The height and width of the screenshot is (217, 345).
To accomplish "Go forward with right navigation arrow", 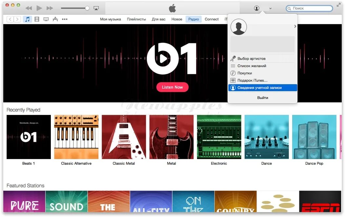I will (x=17, y=19).
